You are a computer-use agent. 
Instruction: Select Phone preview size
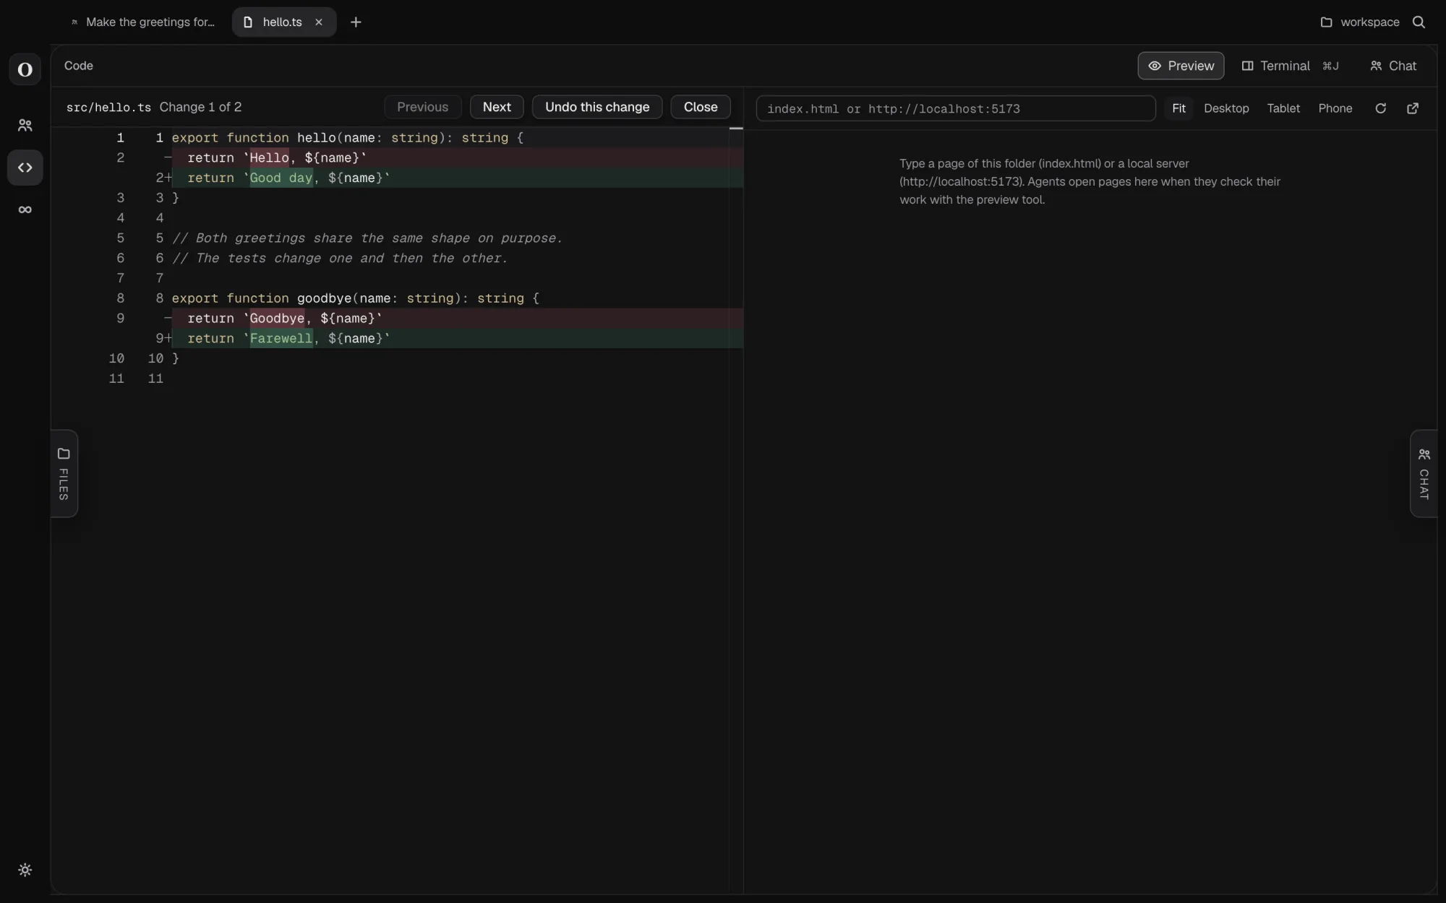1335,108
